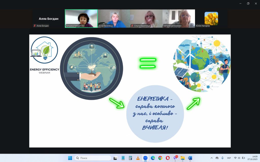Viewport: 260px width, 162px height.
Task: Select Алла Богдан participant tile
Action: tap(48, 18)
